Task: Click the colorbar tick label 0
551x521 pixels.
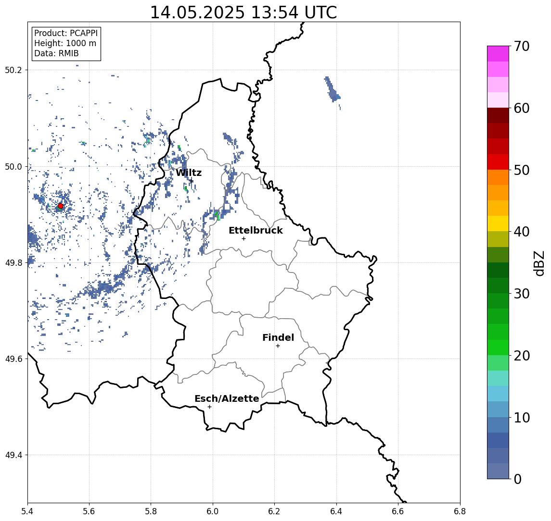Action: click(518, 479)
